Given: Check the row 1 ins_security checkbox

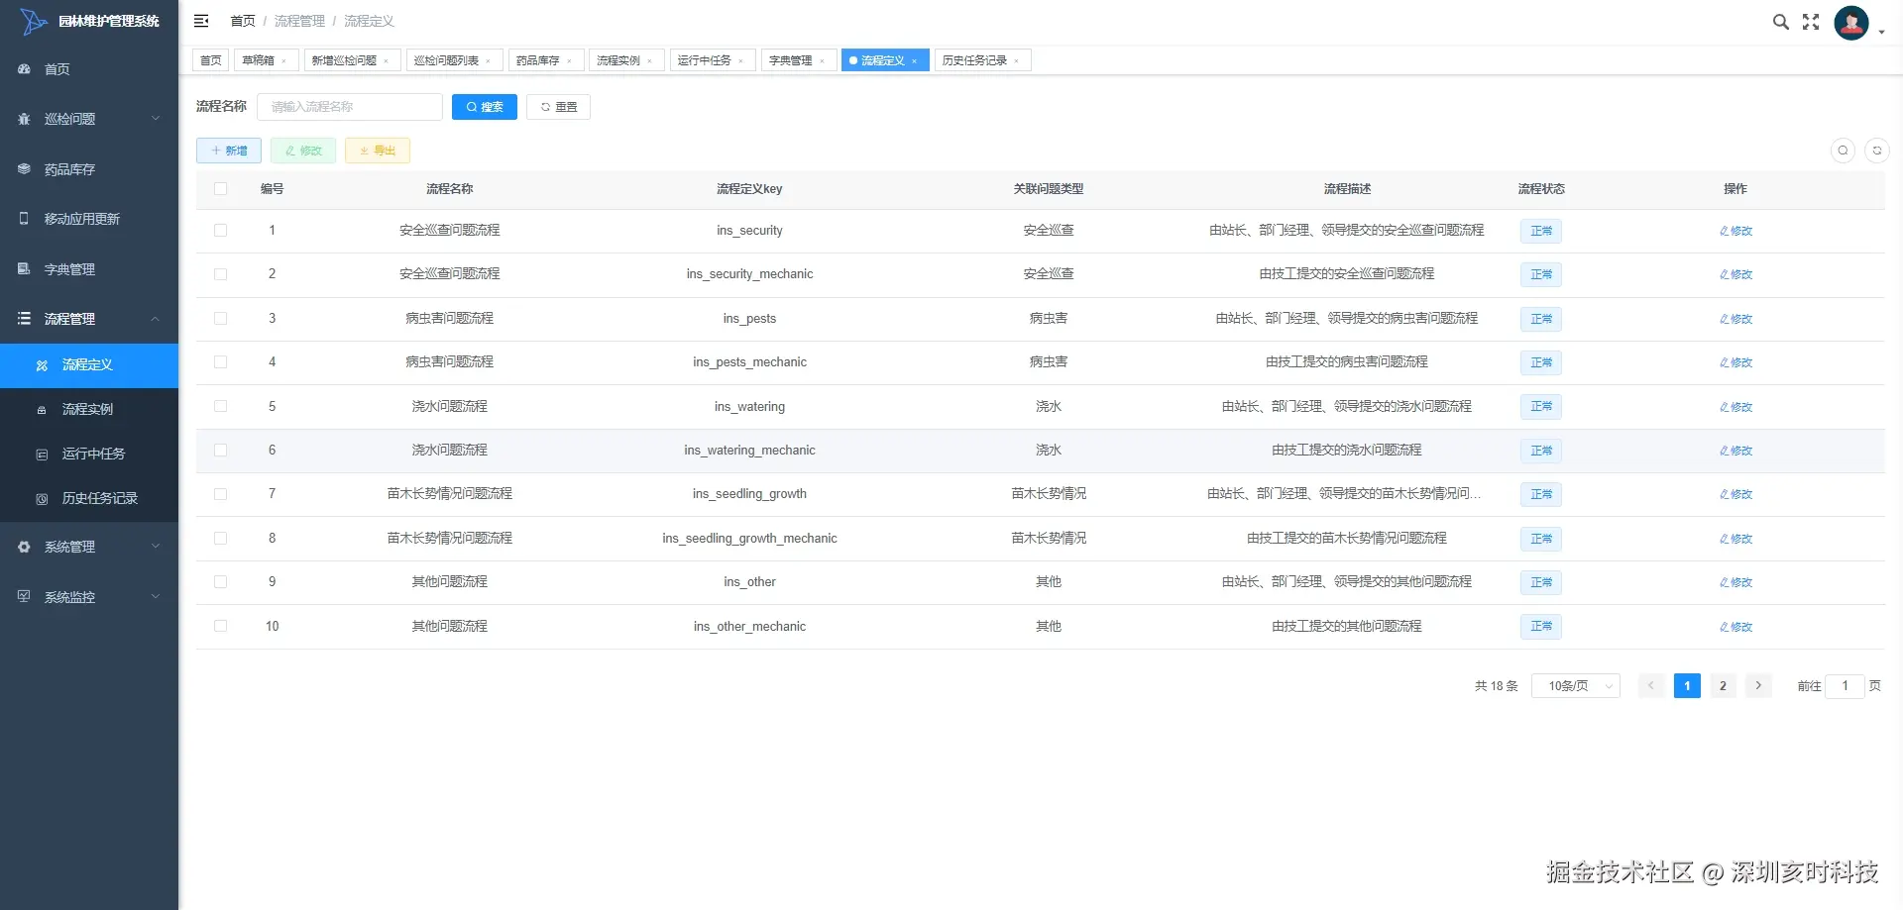Looking at the screenshot, I should (x=220, y=231).
